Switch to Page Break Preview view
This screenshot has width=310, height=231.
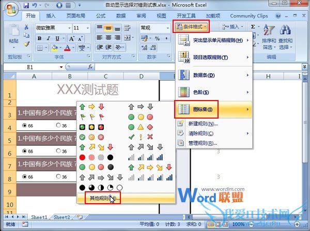click(225, 224)
